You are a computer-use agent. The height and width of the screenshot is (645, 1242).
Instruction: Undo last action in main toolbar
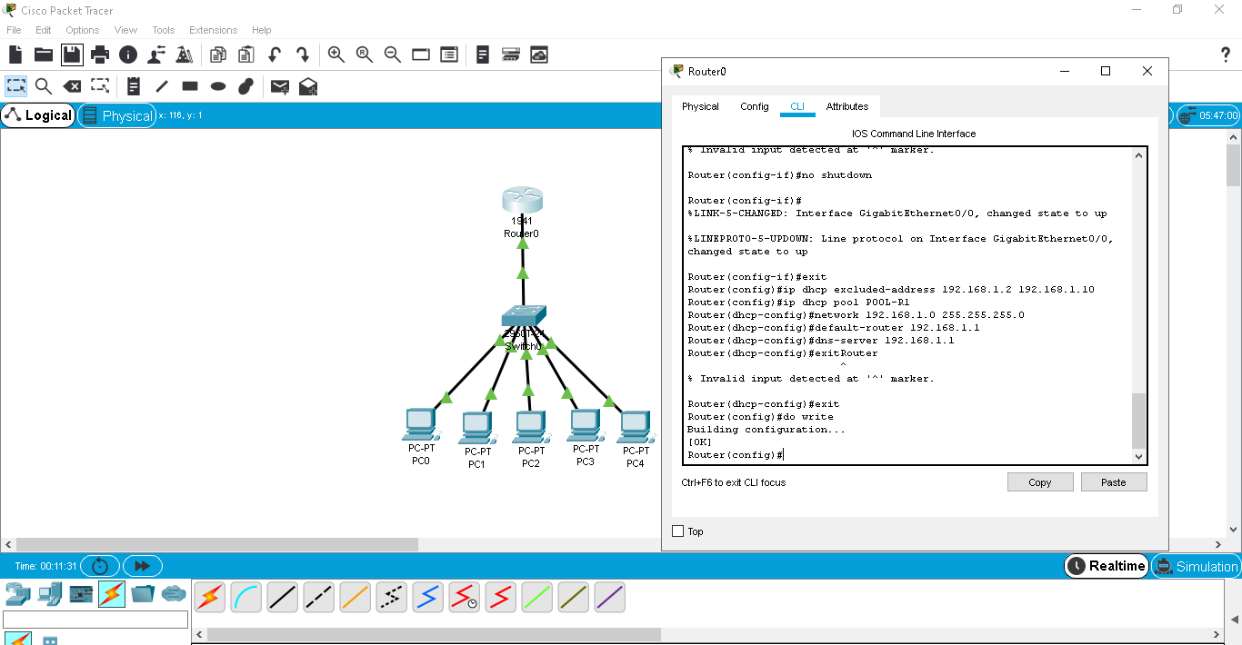click(x=274, y=55)
